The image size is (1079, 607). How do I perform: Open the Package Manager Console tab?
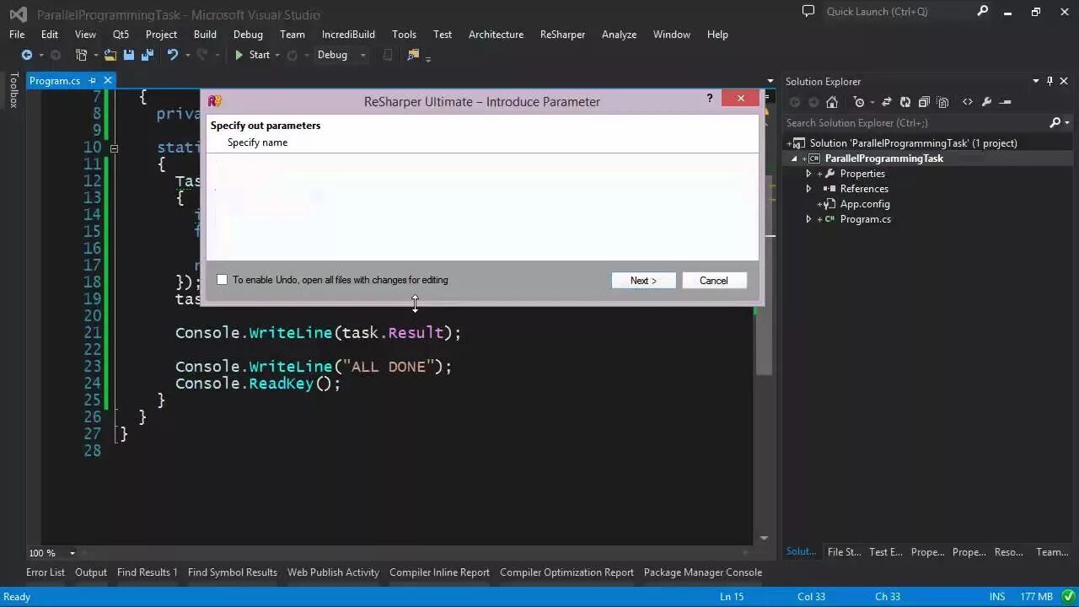(x=703, y=572)
